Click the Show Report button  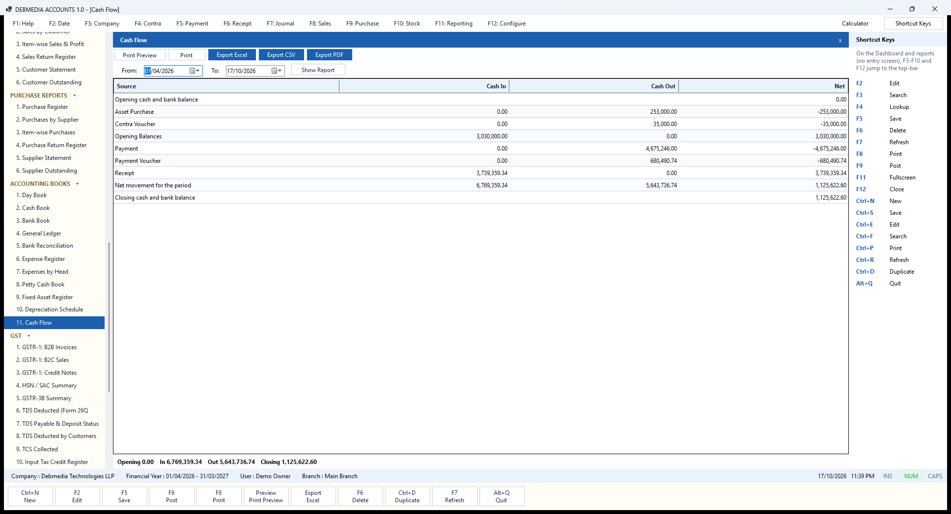318,70
